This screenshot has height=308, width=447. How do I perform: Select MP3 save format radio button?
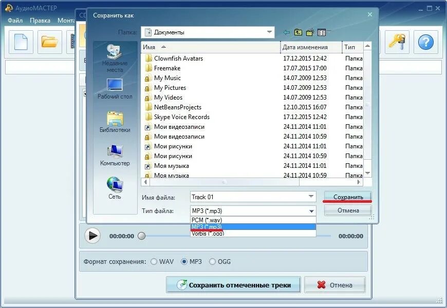point(184,262)
